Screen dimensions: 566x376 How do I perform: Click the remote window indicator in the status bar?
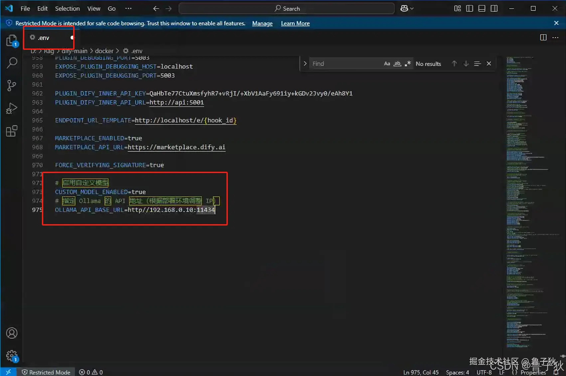point(8,372)
